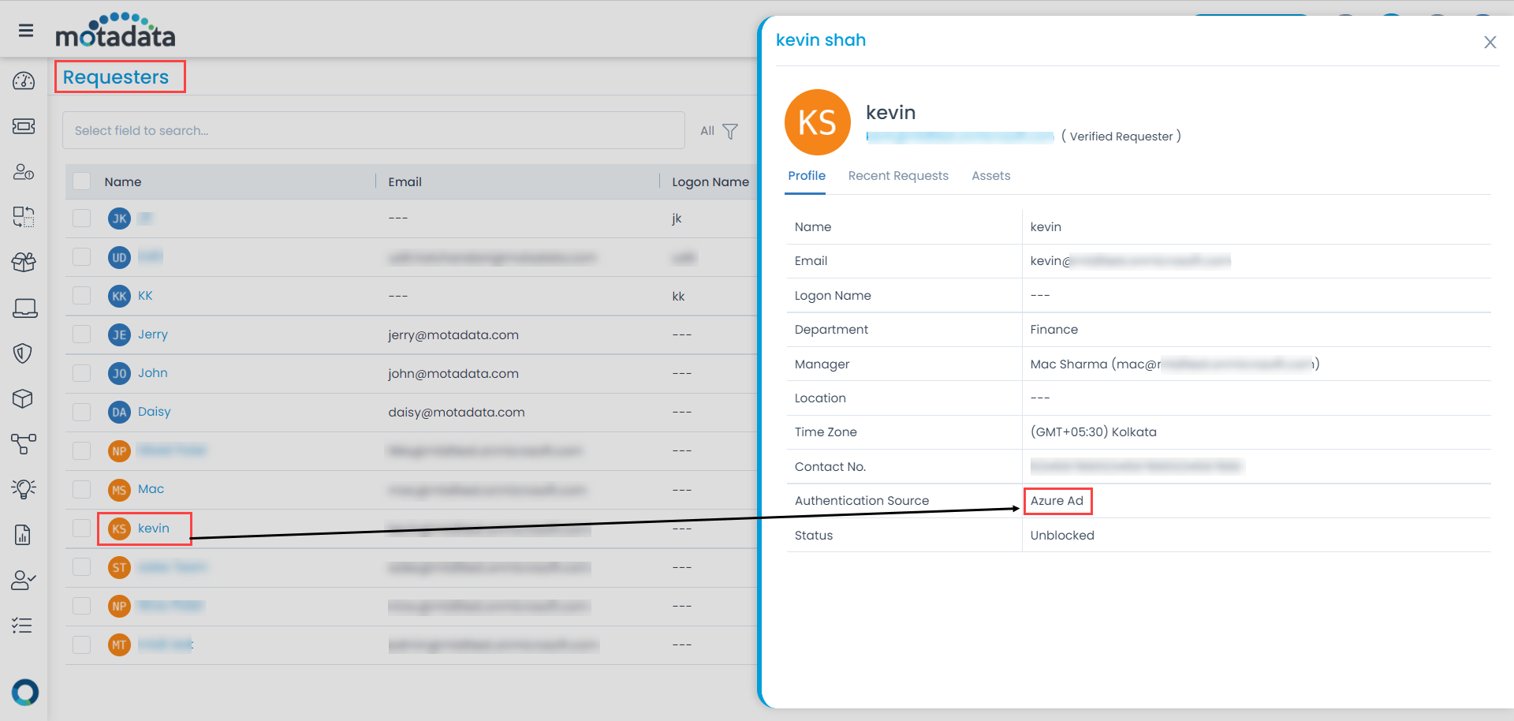Image resolution: width=1514 pixels, height=721 pixels.
Task: Switch to the Recent Requests tab
Action: point(898,175)
